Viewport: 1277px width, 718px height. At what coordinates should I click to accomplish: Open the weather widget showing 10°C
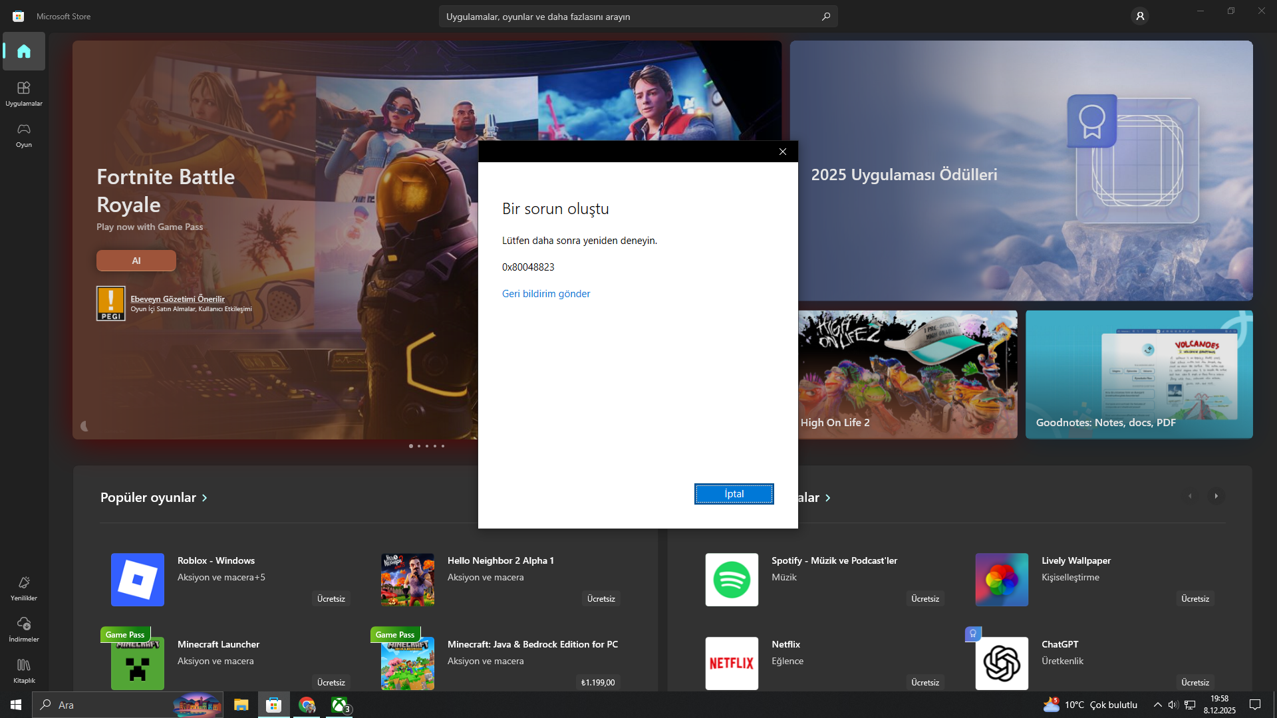tap(1091, 705)
